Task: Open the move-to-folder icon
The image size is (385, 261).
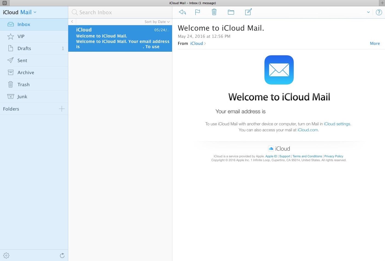Action: [231, 12]
